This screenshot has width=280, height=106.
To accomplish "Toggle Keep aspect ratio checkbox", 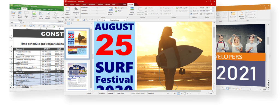I will 201,14.
